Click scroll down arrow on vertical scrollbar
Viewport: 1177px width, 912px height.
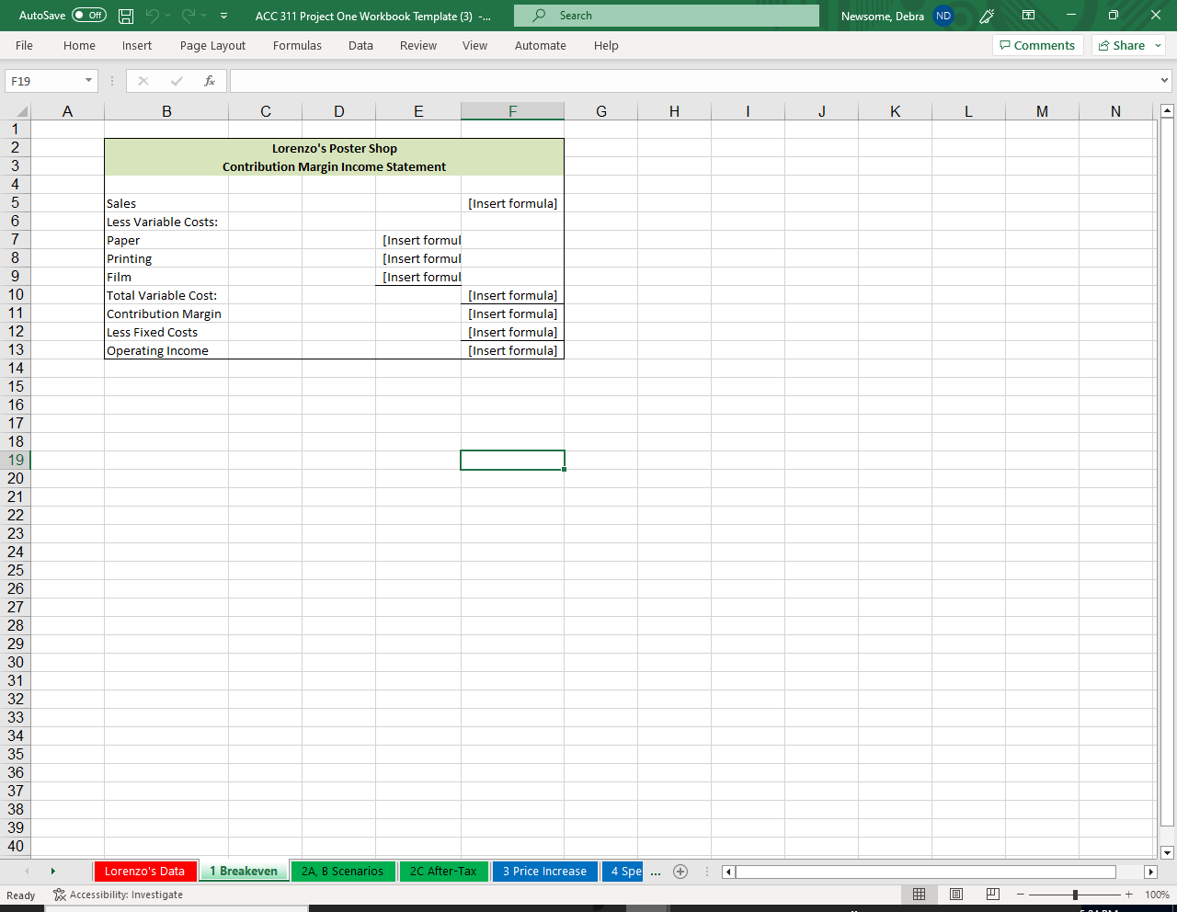click(x=1167, y=852)
